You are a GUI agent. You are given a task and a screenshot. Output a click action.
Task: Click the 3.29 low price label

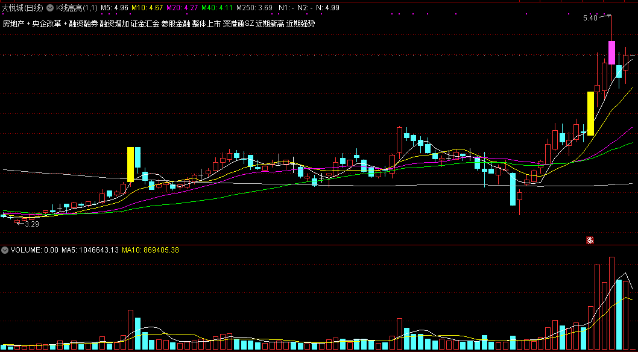click(32, 224)
